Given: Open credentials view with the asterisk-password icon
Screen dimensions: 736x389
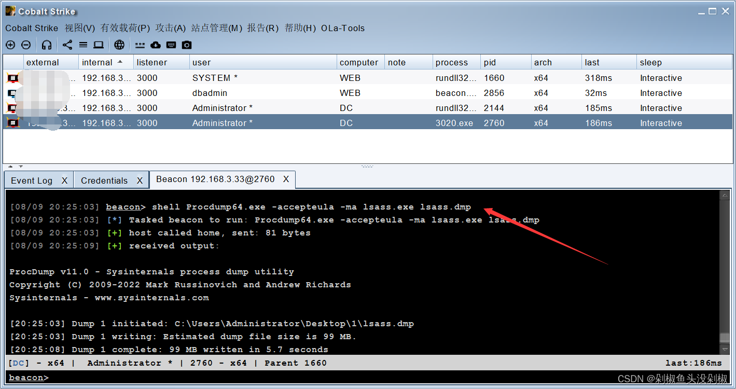Looking at the screenshot, I should (140, 45).
